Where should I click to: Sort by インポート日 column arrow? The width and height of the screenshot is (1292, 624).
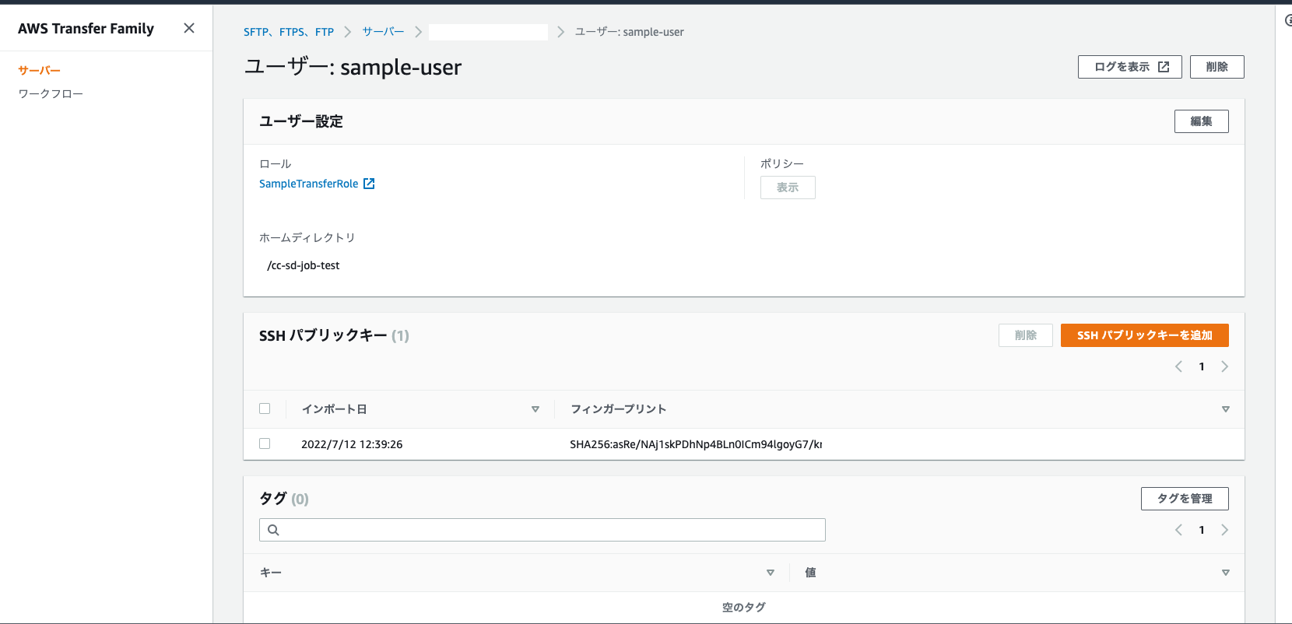[535, 409]
